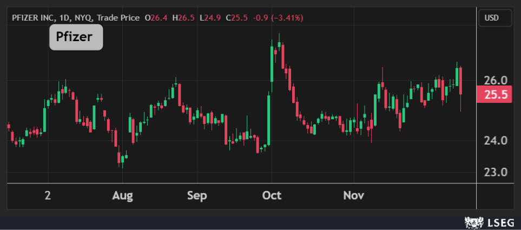Select the Nov time axis marker

354,195
